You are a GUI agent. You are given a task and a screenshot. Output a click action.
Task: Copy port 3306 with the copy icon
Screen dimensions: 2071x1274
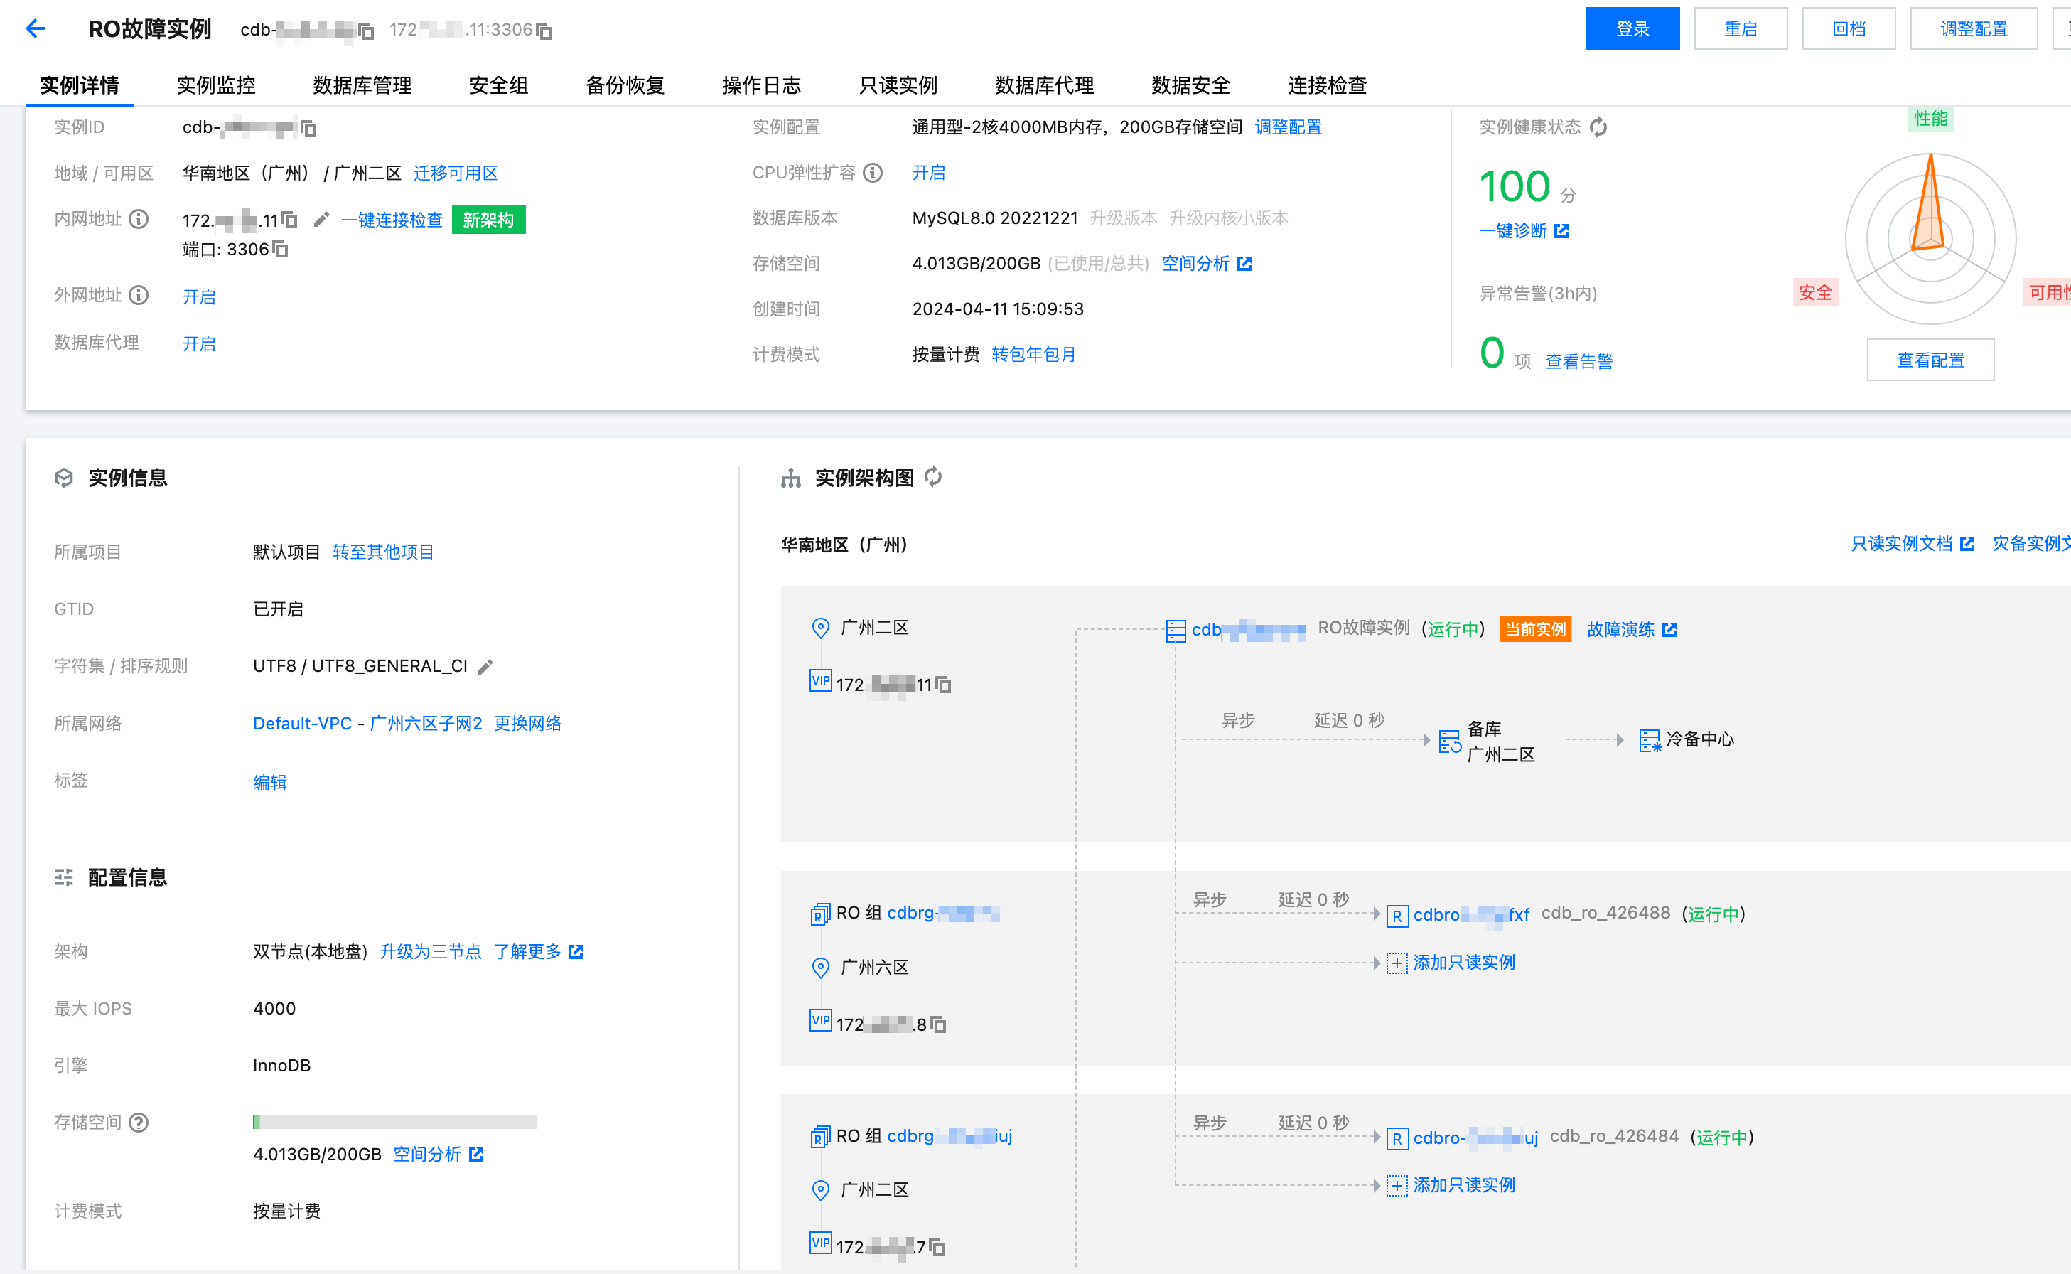281,250
